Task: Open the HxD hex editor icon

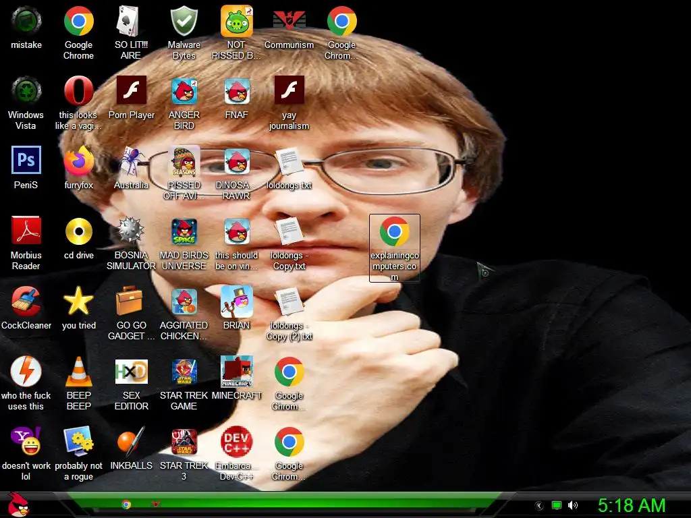Action: (131, 372)
